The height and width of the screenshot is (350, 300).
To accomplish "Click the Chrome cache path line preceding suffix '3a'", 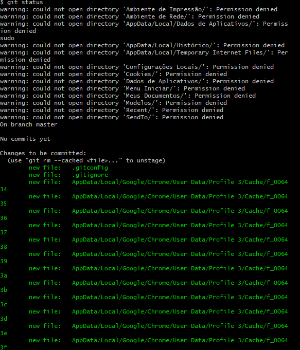I will click(158, 268).
